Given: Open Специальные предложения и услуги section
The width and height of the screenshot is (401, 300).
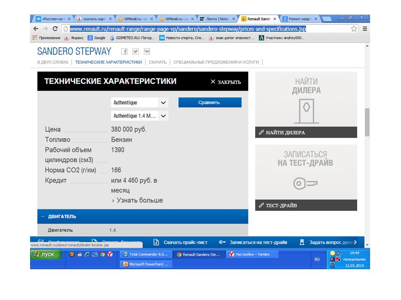Looking at the screenshot, I should point(216,62).
